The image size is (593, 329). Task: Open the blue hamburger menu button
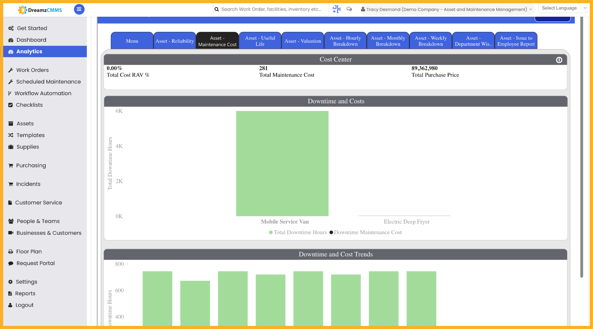(79, 9)
